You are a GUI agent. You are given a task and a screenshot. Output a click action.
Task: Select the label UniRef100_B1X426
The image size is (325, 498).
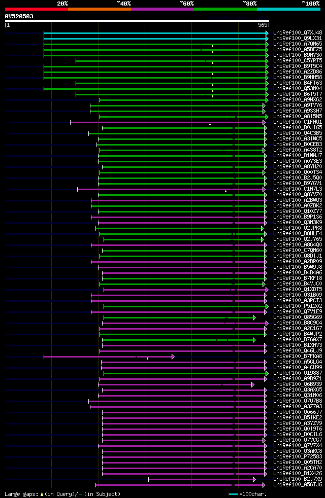[298, 473]
